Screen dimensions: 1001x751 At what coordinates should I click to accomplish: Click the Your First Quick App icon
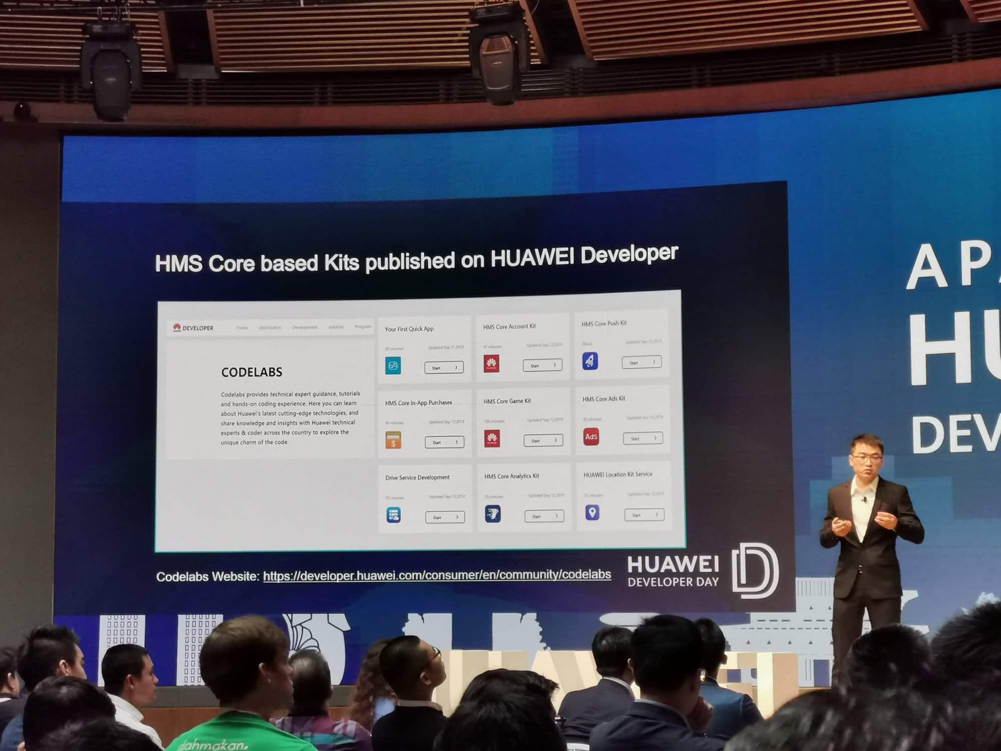click(393, 365)
